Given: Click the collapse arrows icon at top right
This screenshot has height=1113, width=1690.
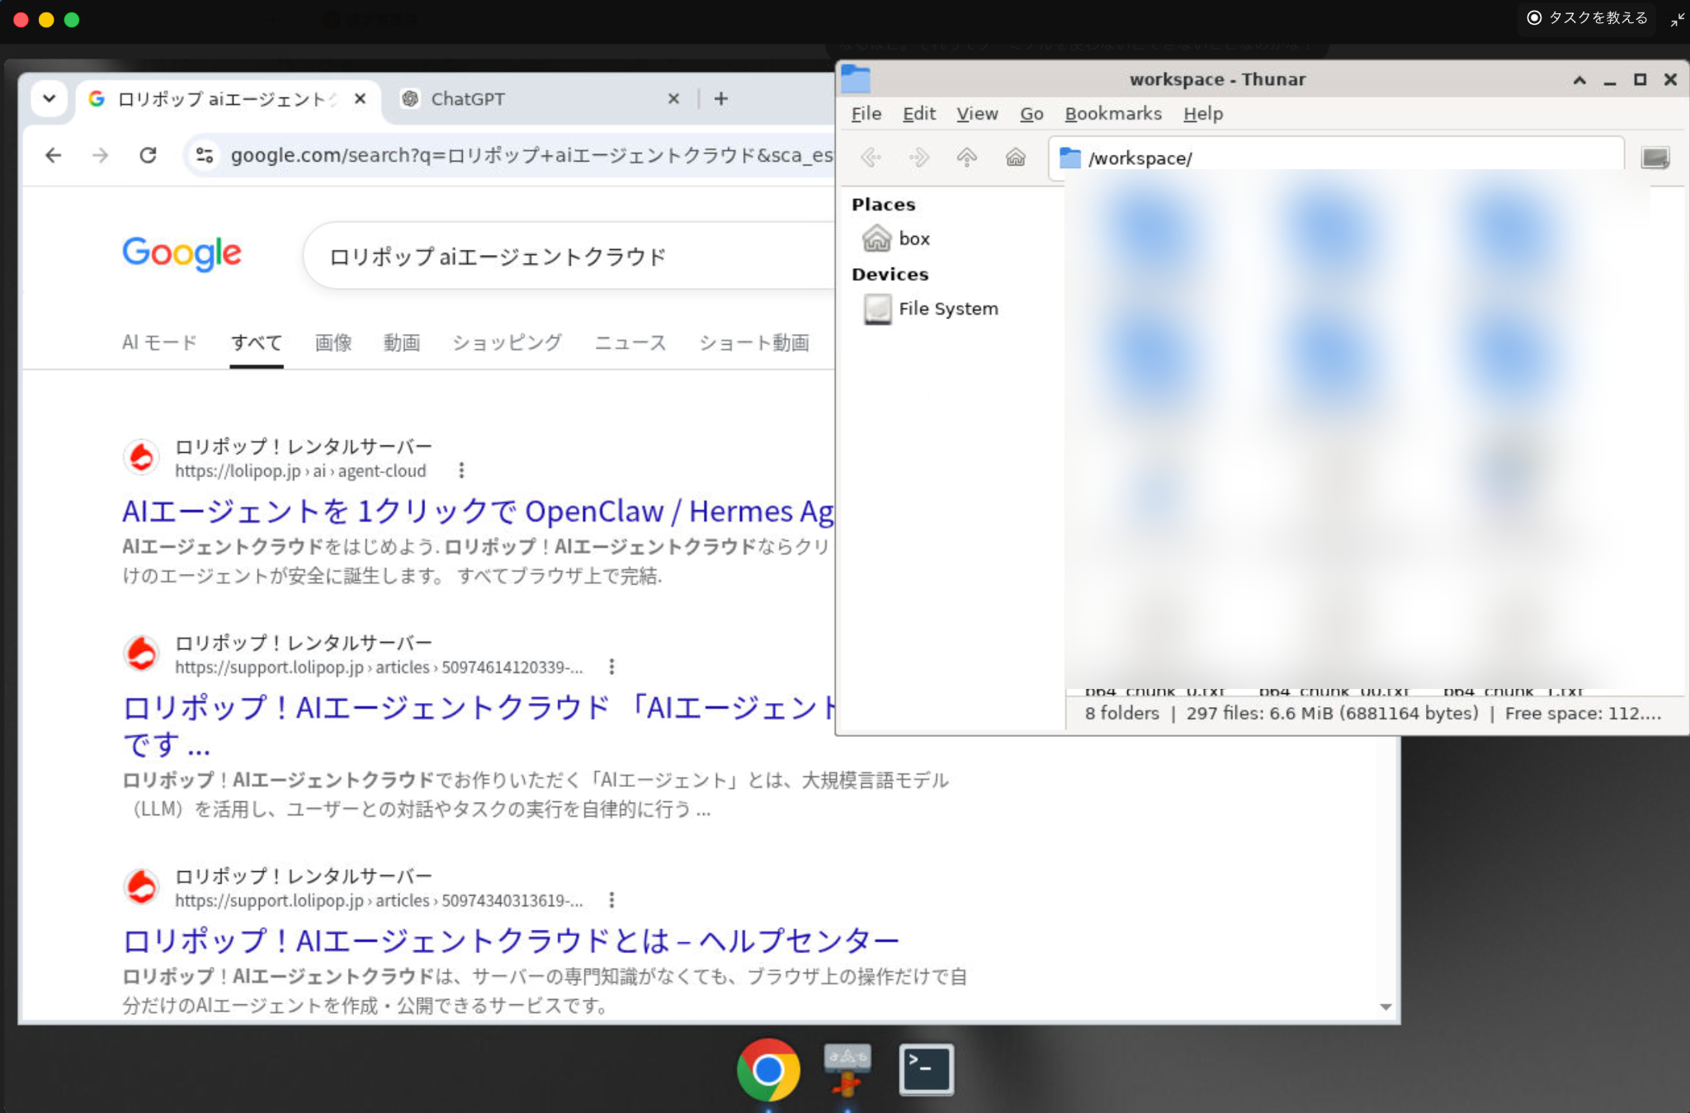Looking at the screenshot, I should 1677,19.
